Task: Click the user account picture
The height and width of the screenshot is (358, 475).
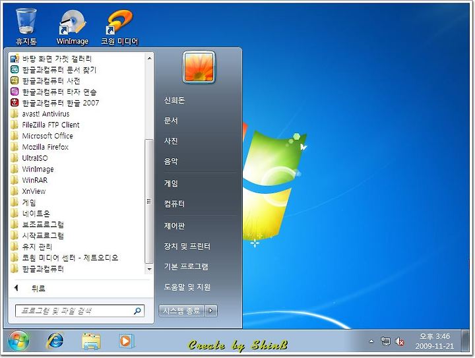Action: (199, 67)
